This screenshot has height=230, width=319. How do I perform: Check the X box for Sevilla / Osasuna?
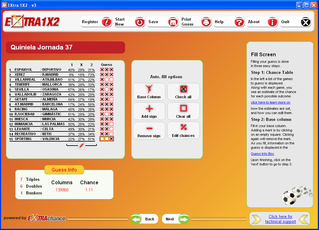(107, 89)
